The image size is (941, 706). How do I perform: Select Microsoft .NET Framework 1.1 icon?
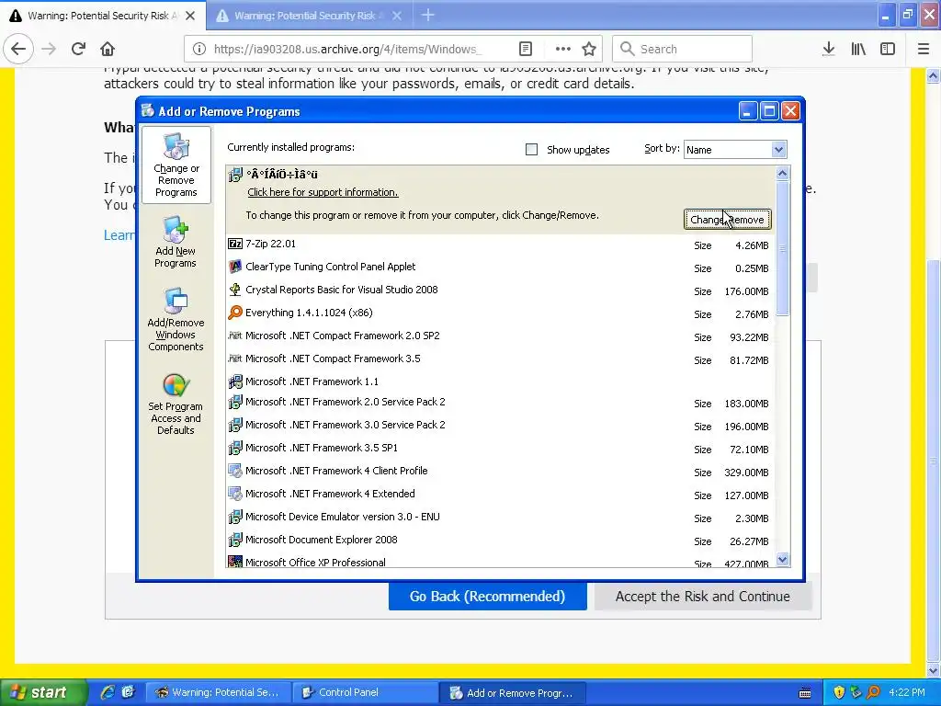point(235,381)
